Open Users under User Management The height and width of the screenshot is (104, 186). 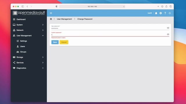(x=28, y=47)
